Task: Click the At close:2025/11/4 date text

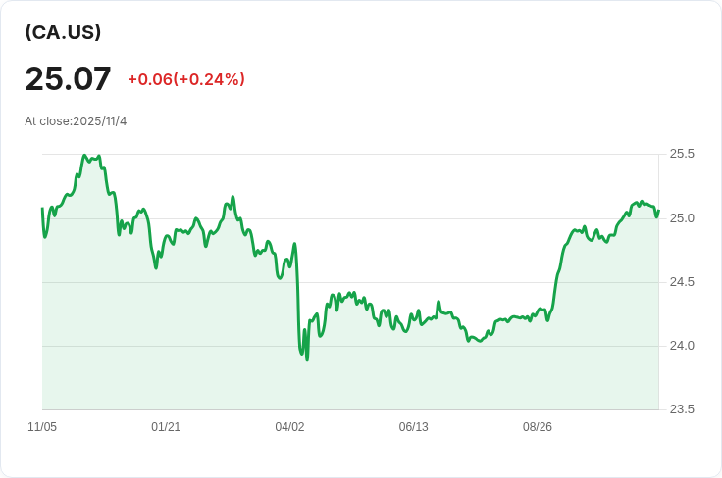Action: (76, 121)
